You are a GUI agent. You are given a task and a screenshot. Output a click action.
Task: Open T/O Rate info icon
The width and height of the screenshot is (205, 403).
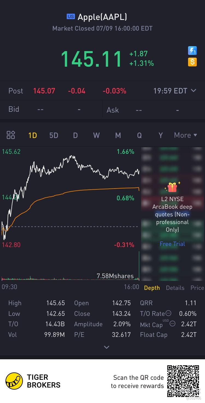point(168,313)
